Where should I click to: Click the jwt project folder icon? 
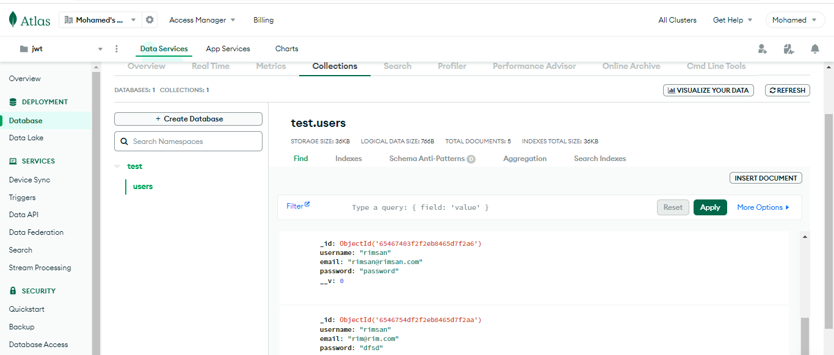point(24,49)
